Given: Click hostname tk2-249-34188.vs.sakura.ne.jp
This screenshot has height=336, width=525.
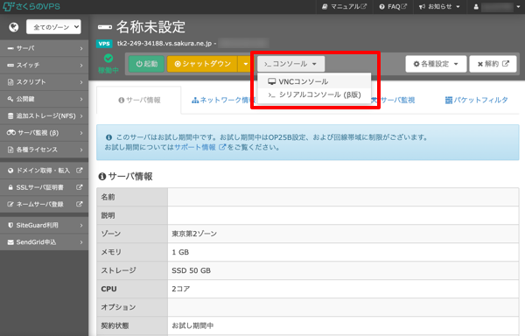Looking at the screenshot, I should pyautogui.click(x=164, y=44).
